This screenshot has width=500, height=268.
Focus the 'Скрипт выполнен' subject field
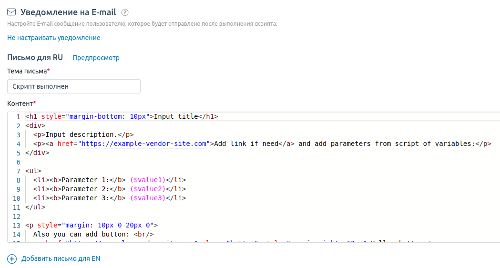point(74,86)
